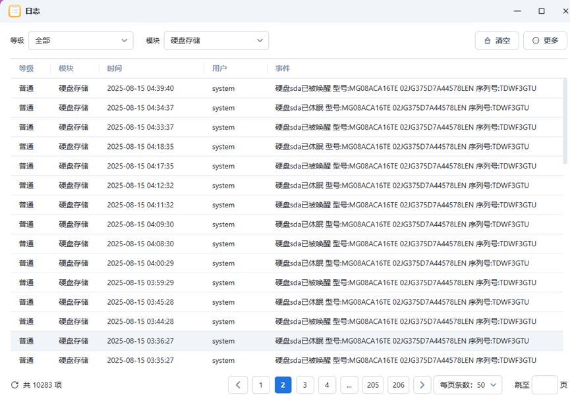Go to previous page with left arrow
Viewport: 570px width, 397px height.
click(x=238, y=384)
